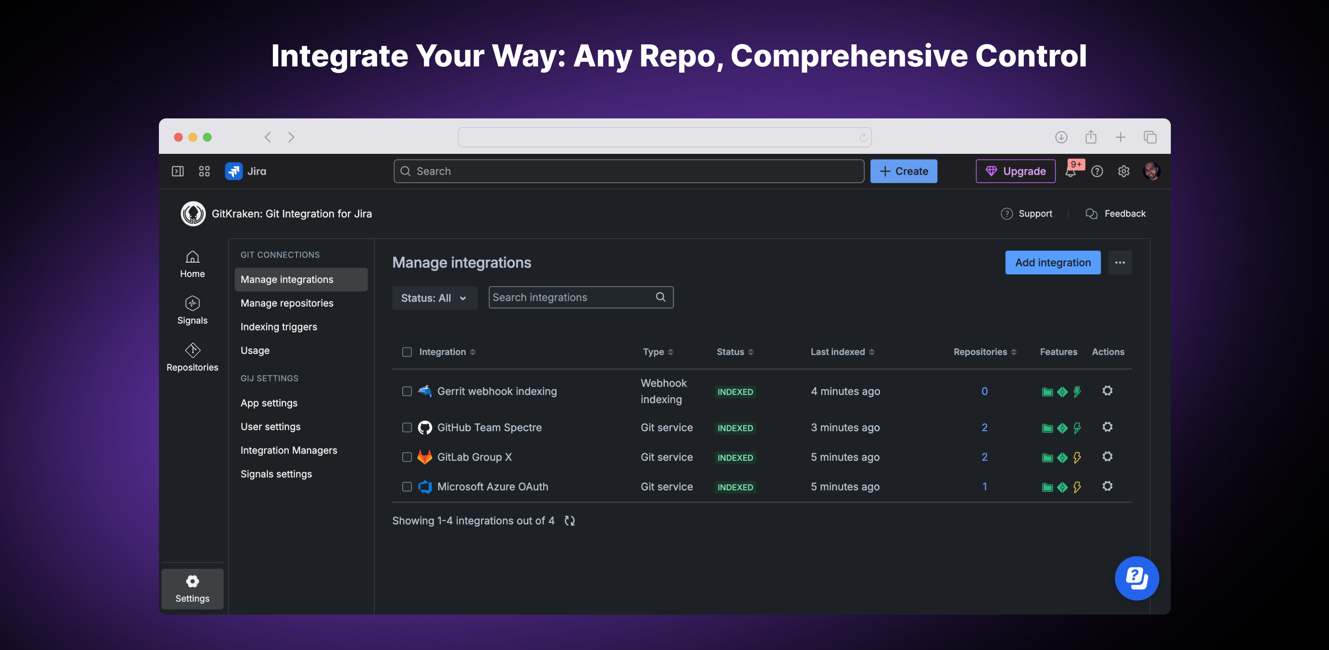
Task: Click the lightning feature icon for Gerrit row
Action: [x=1077, y=391]
